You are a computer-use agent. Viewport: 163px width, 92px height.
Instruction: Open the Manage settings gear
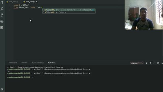2,89
